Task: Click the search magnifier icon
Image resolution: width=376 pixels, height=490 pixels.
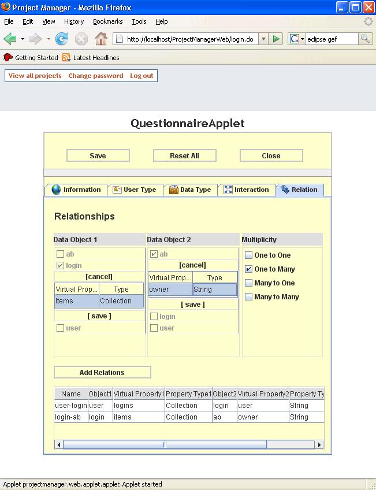Action: [x=365, y=39]
